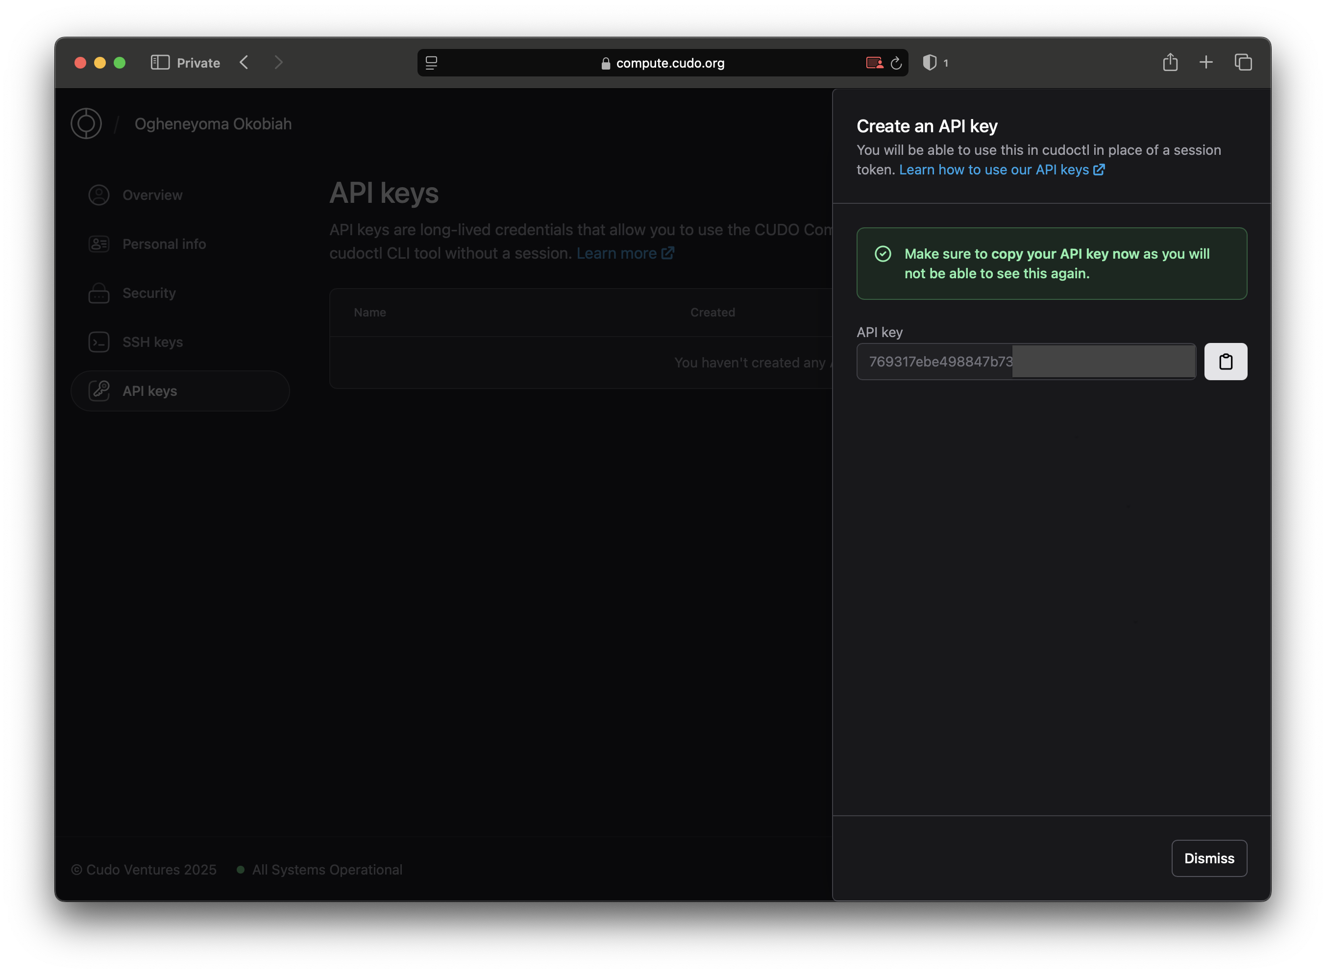Open the page settings icon in address bar
Viewport: 1326px width, 974px height.
(x=432, y=63)
